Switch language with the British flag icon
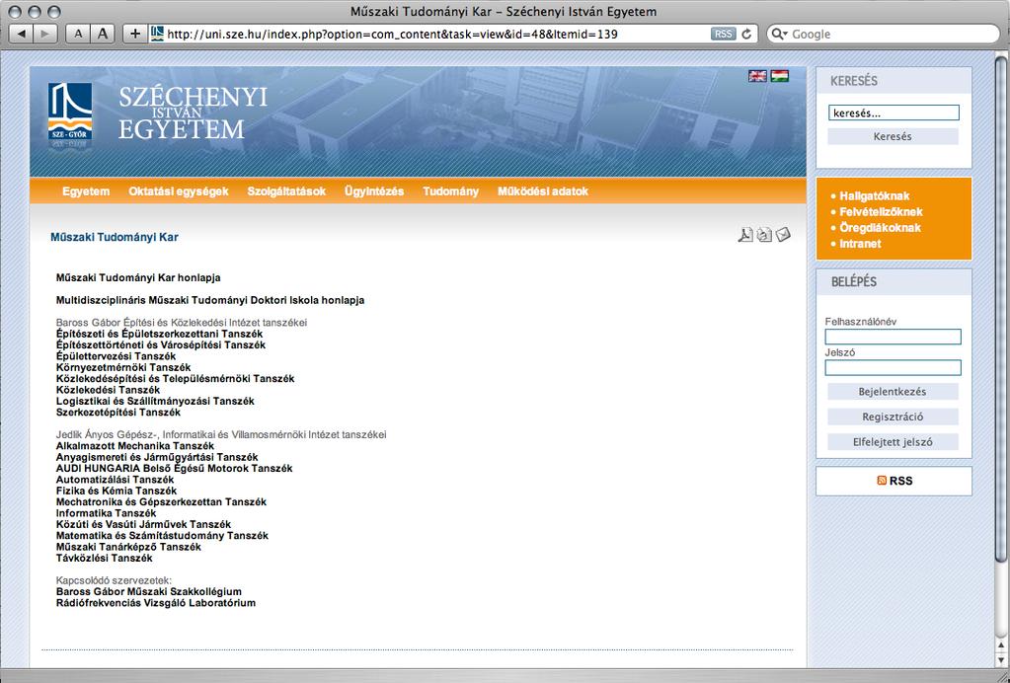Screen dimensions: 1010x683 coord(757,76)
